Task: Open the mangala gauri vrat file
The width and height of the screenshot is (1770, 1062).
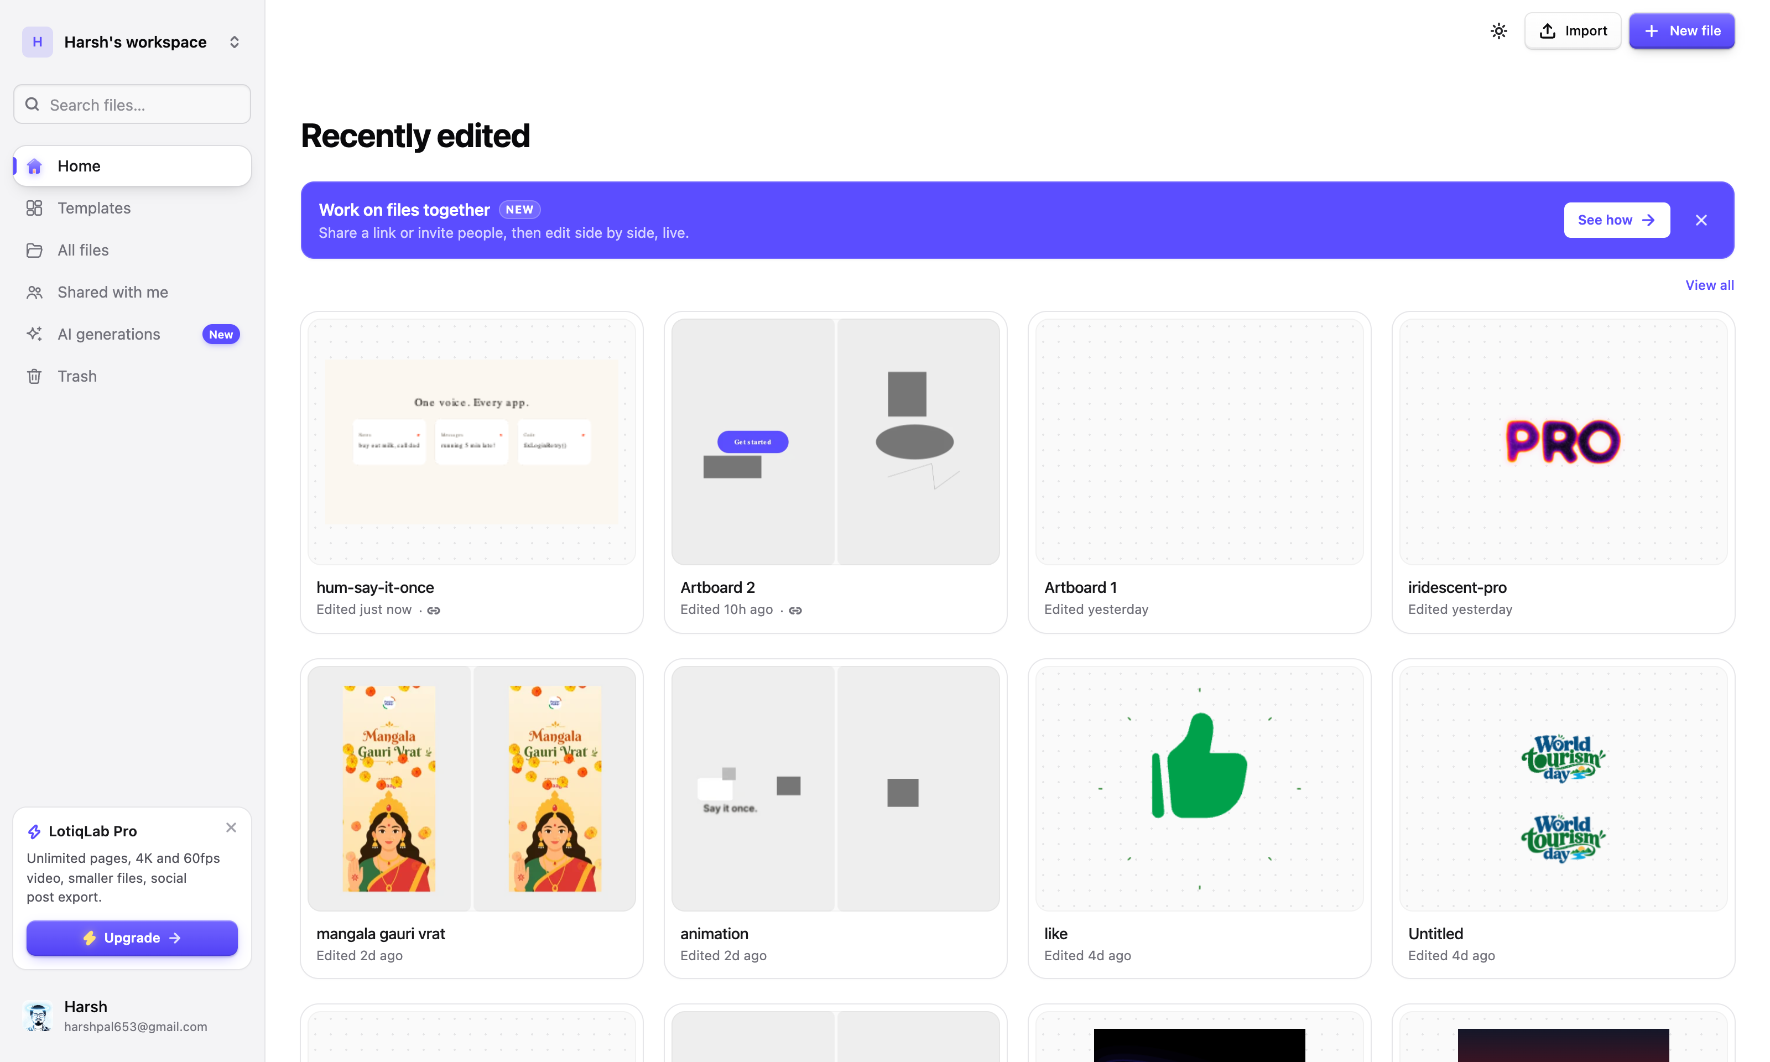Action: coord(471,818)
